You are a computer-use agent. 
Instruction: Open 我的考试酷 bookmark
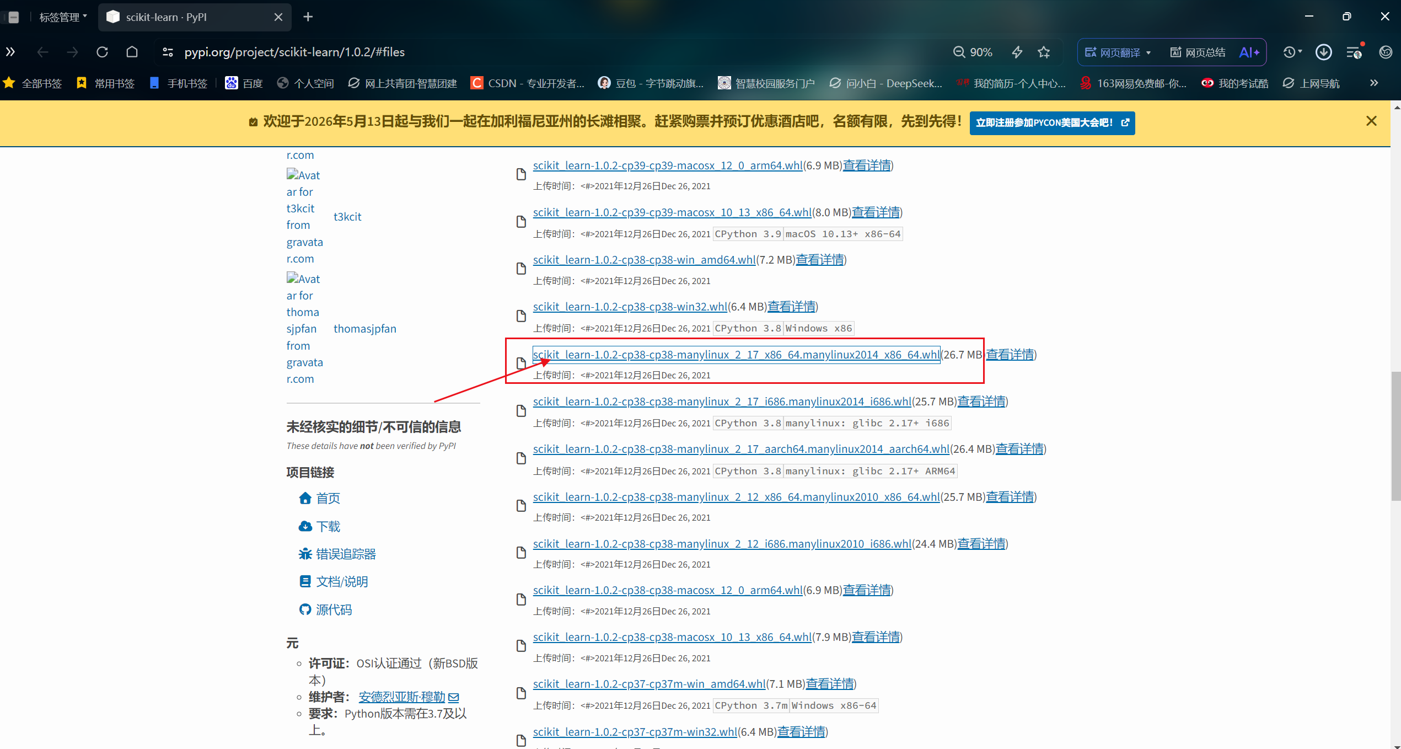click(1235, 83)
